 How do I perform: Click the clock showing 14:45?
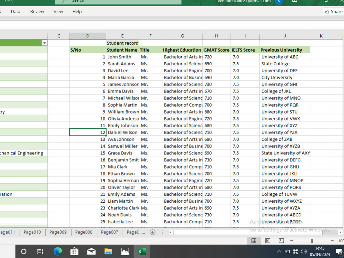click(320, 248)
